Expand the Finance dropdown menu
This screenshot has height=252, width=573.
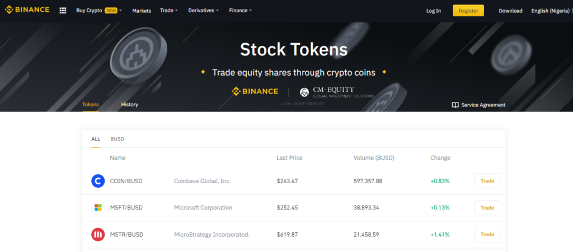[x=241, y=11]
